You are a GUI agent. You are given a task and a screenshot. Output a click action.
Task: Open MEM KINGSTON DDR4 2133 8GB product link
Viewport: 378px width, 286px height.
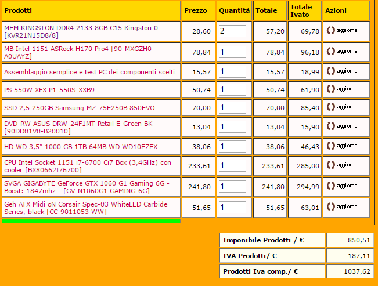point(81,31)
